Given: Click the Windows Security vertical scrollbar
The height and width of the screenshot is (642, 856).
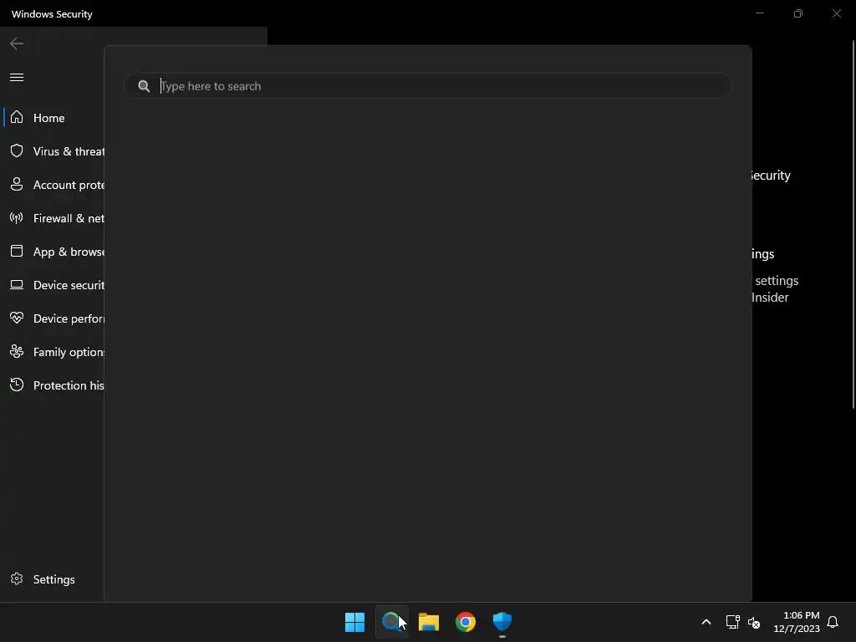Looking at the screenshot, I should pos(853,224).
